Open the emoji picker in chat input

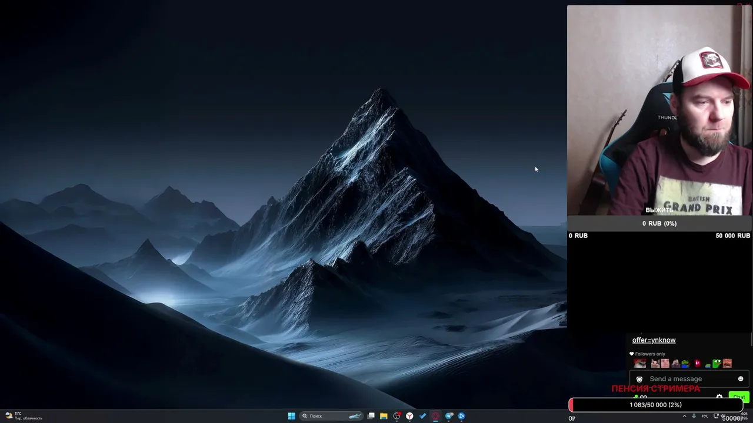(741, 379)
